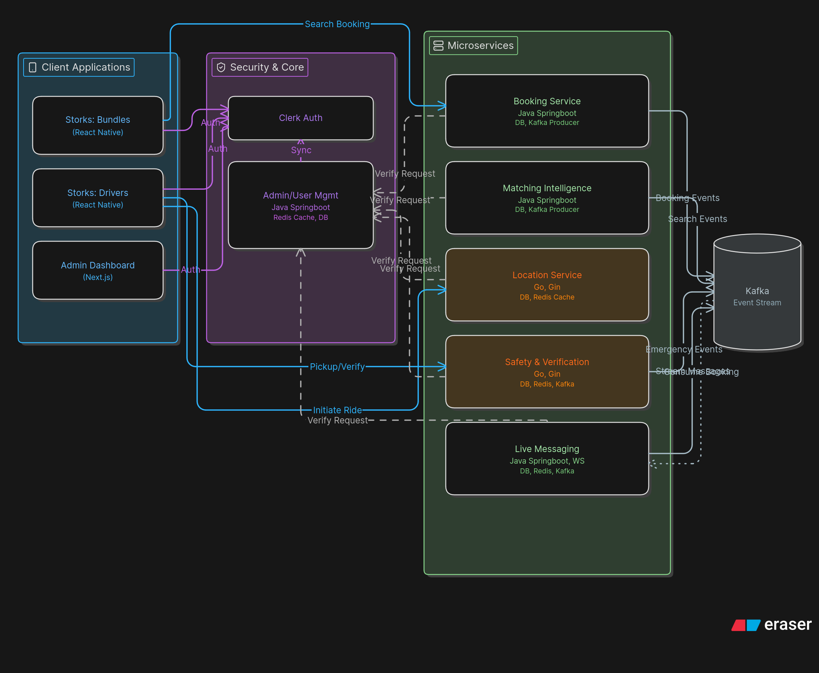This screenshot has height=673, width=819.
Task: Select the Microservices group label
Action: (x=474, y=46)
